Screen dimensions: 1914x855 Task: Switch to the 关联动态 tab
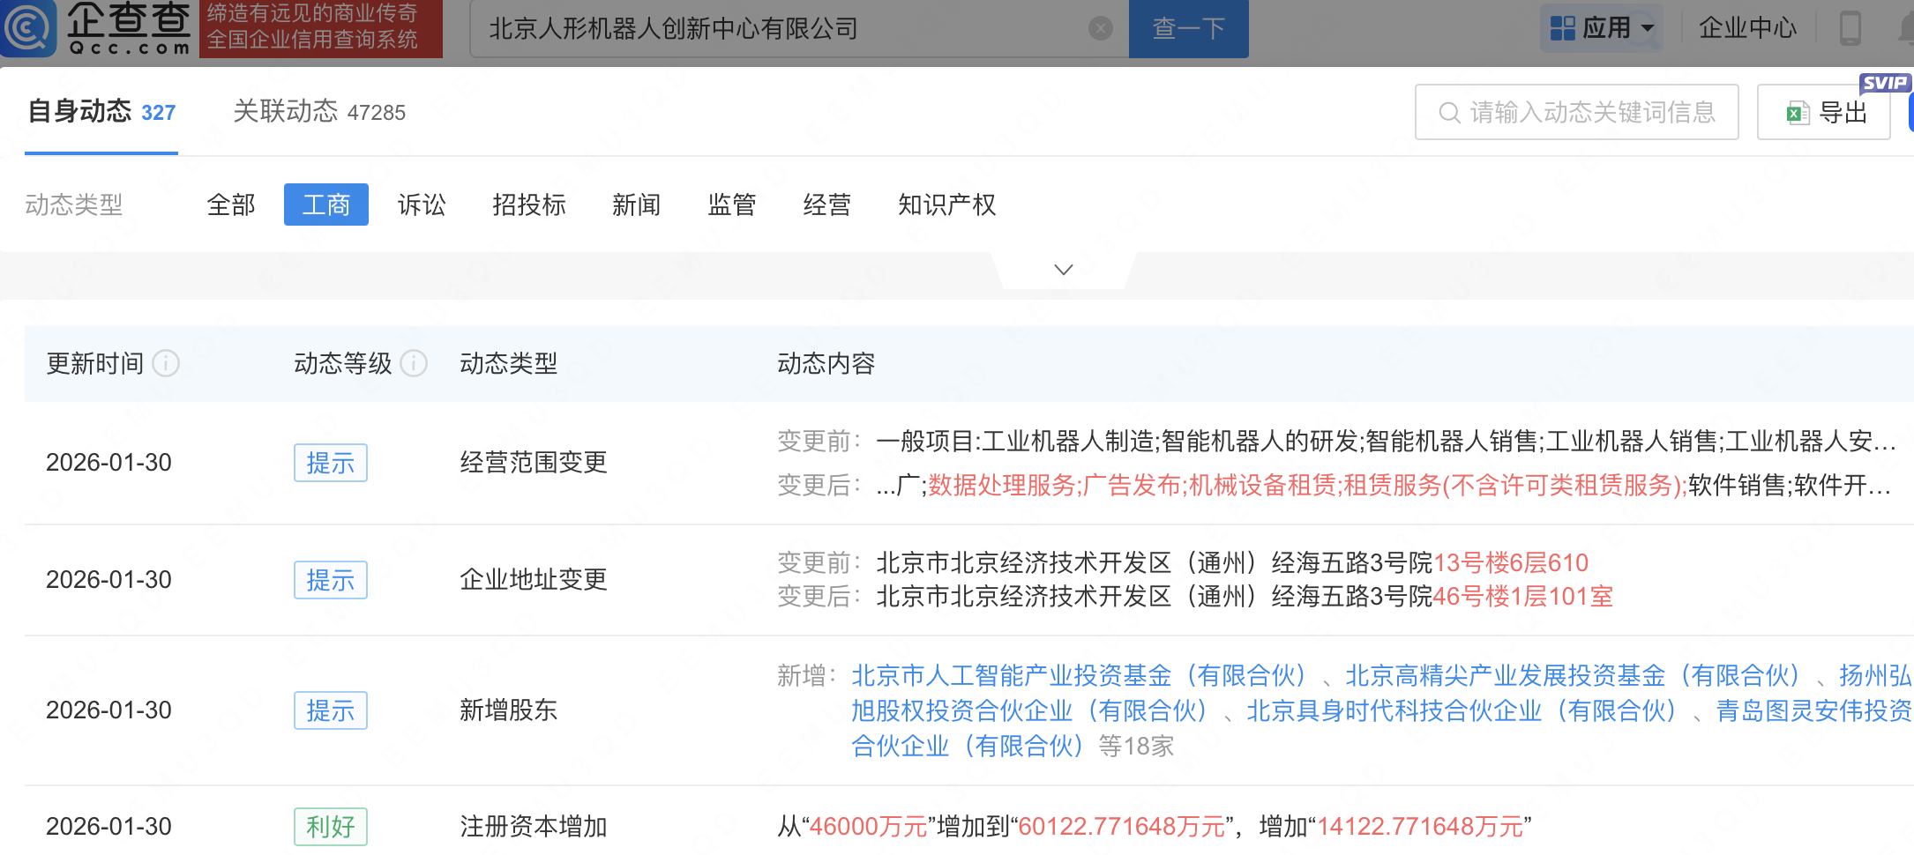[x=318, y=112]
